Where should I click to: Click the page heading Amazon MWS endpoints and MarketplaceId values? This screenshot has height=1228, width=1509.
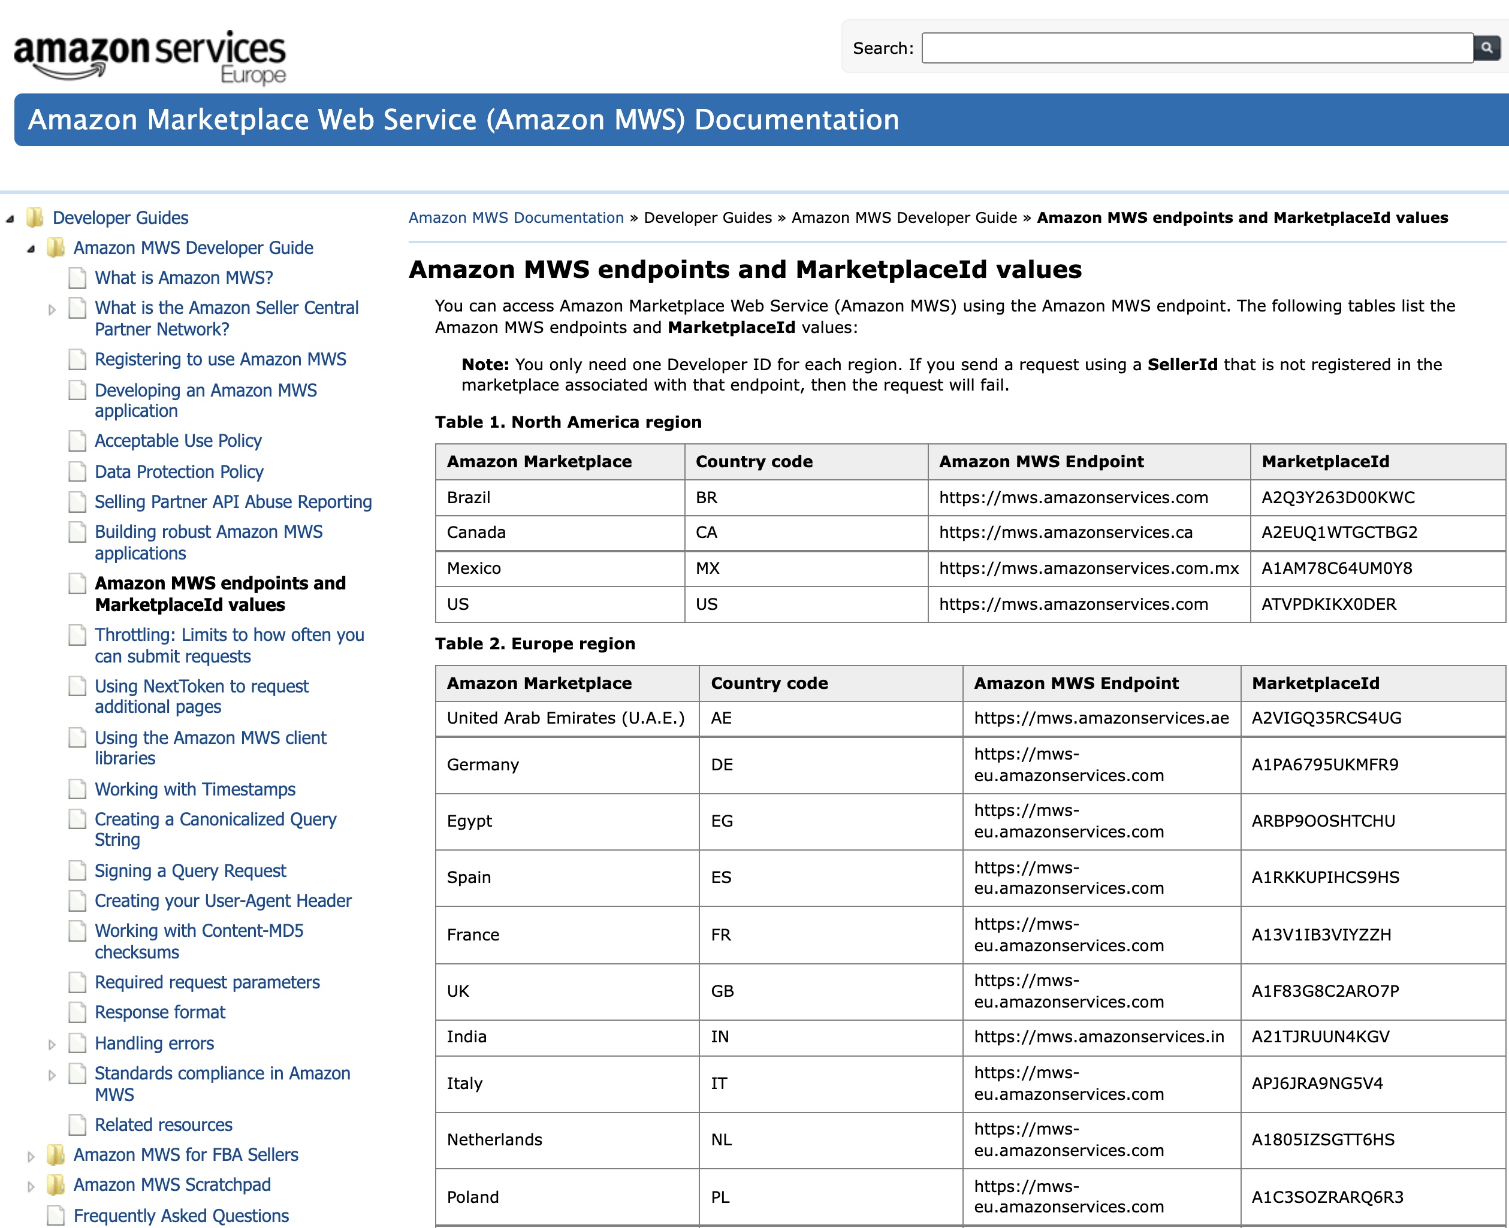746,270
